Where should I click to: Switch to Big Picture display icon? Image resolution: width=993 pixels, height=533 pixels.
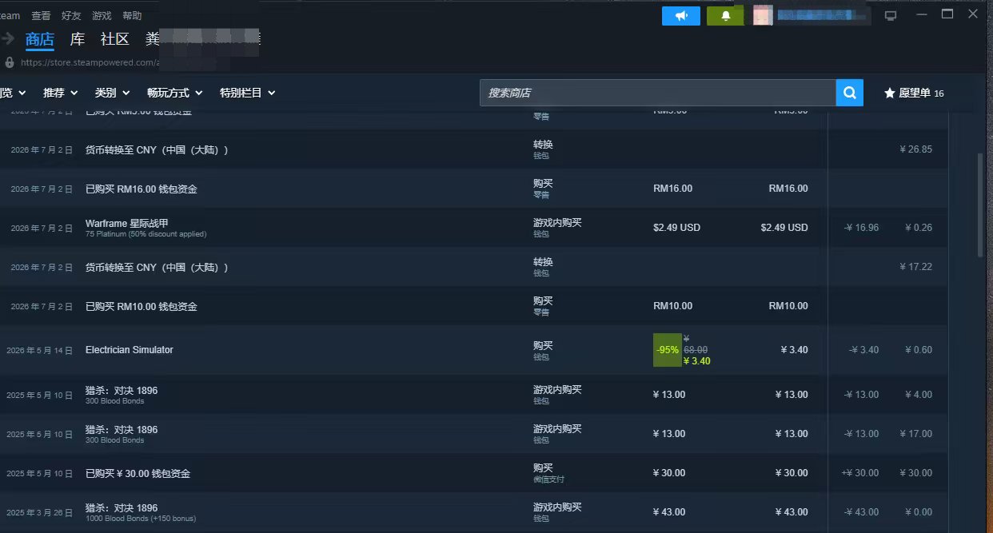coord(891,15)
